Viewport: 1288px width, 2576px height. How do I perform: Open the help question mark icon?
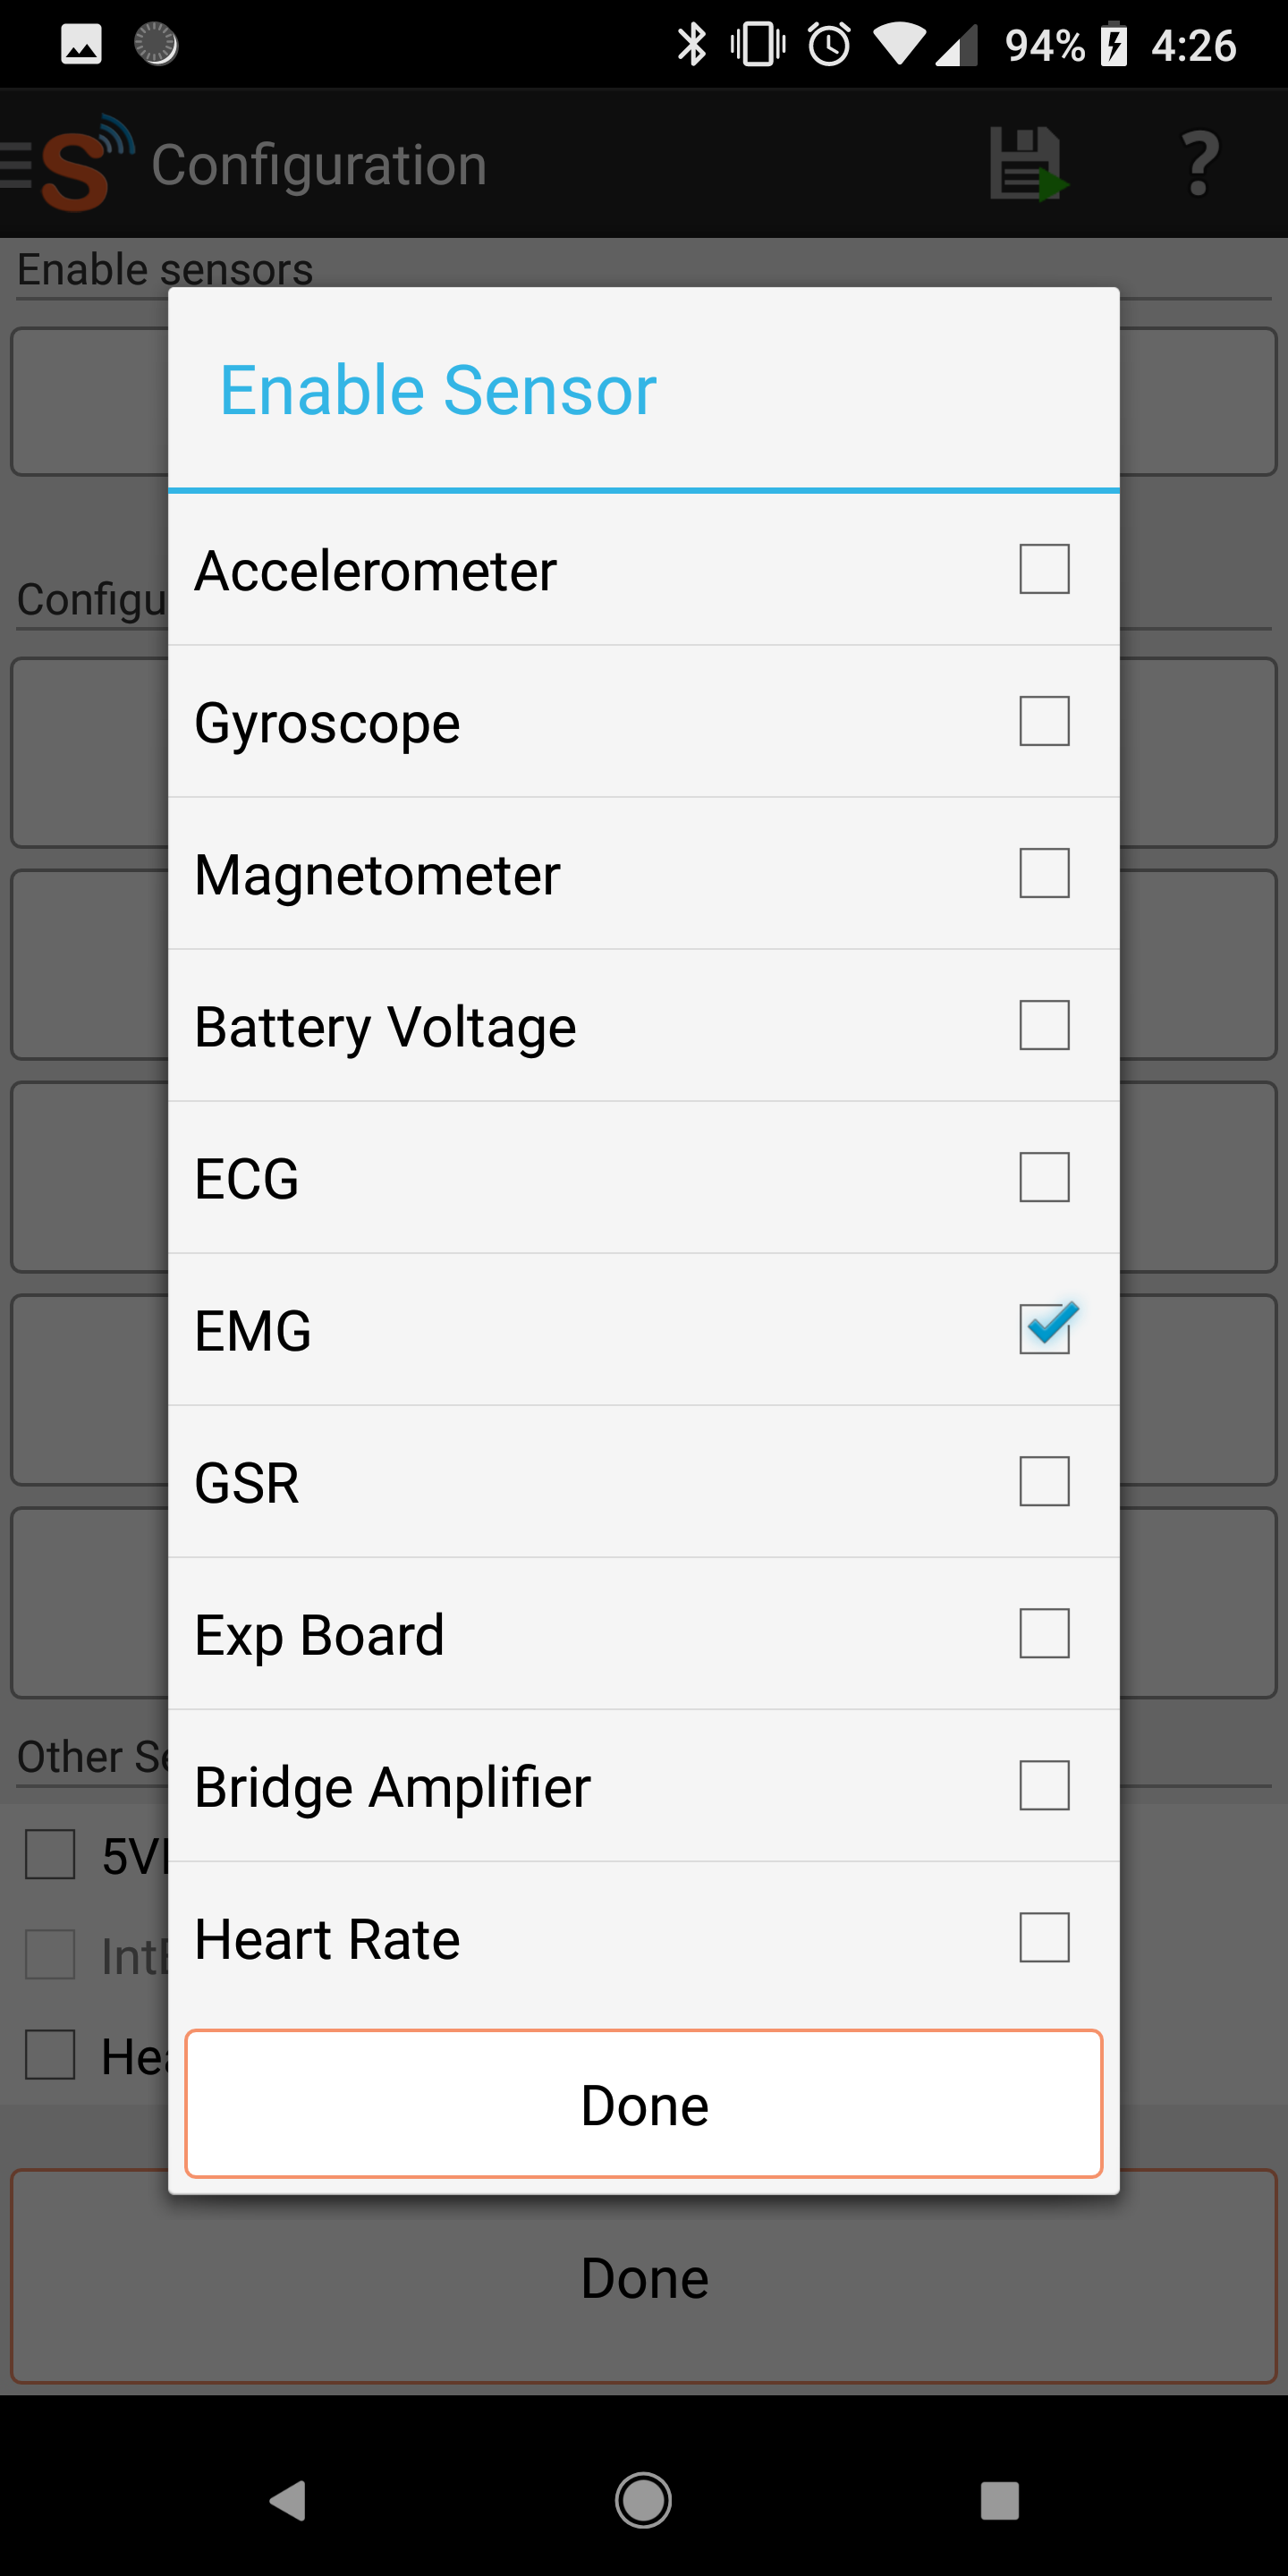pyautogui.click(x=1199, y=164)
